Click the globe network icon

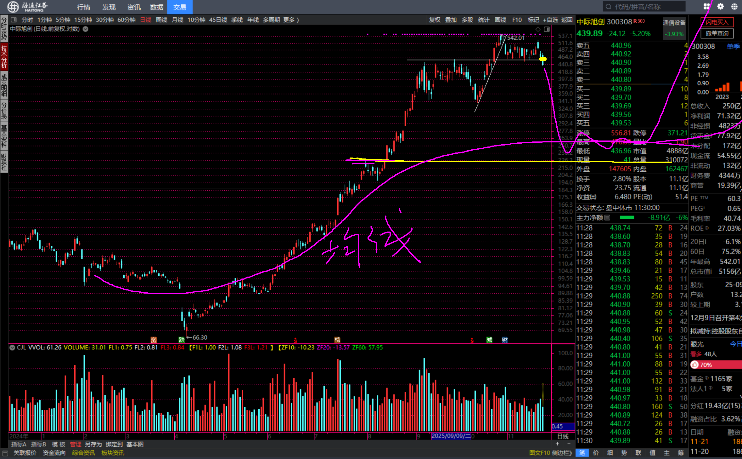pyautogui.click(x=734, y=6)
